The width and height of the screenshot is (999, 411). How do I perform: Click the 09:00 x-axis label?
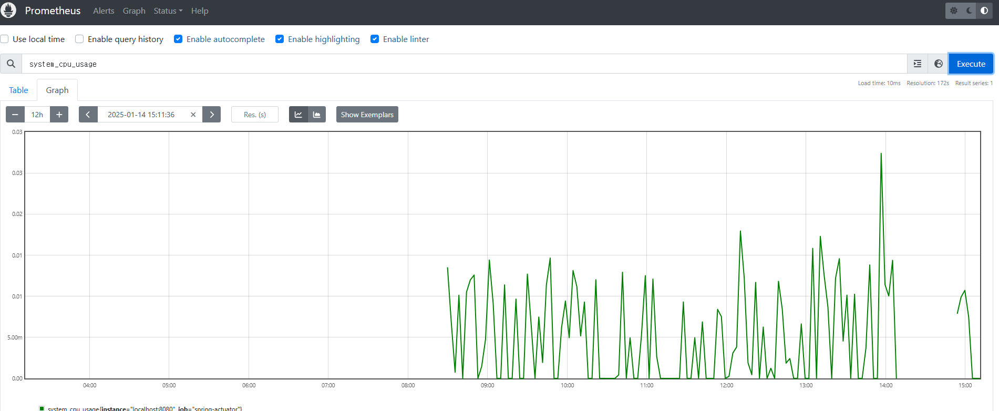click(487, 385)
